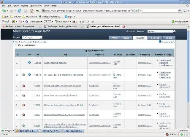Click the Google logo on the toolbar
Image resolution: width=190 pixels, height=137 pixels.
(x=6, y=21)
